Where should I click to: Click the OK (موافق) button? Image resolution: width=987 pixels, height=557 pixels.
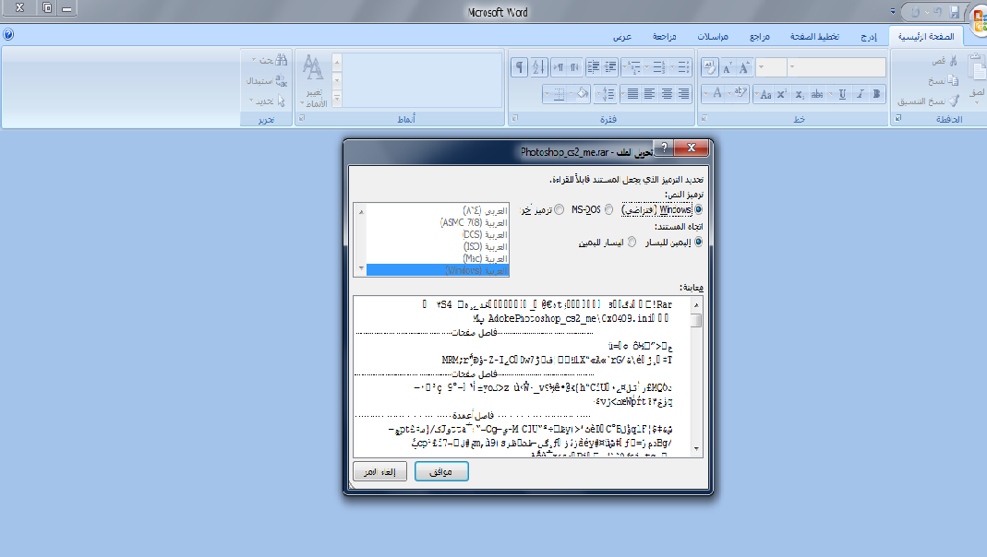pyautogui.click(x=441, y=471)
